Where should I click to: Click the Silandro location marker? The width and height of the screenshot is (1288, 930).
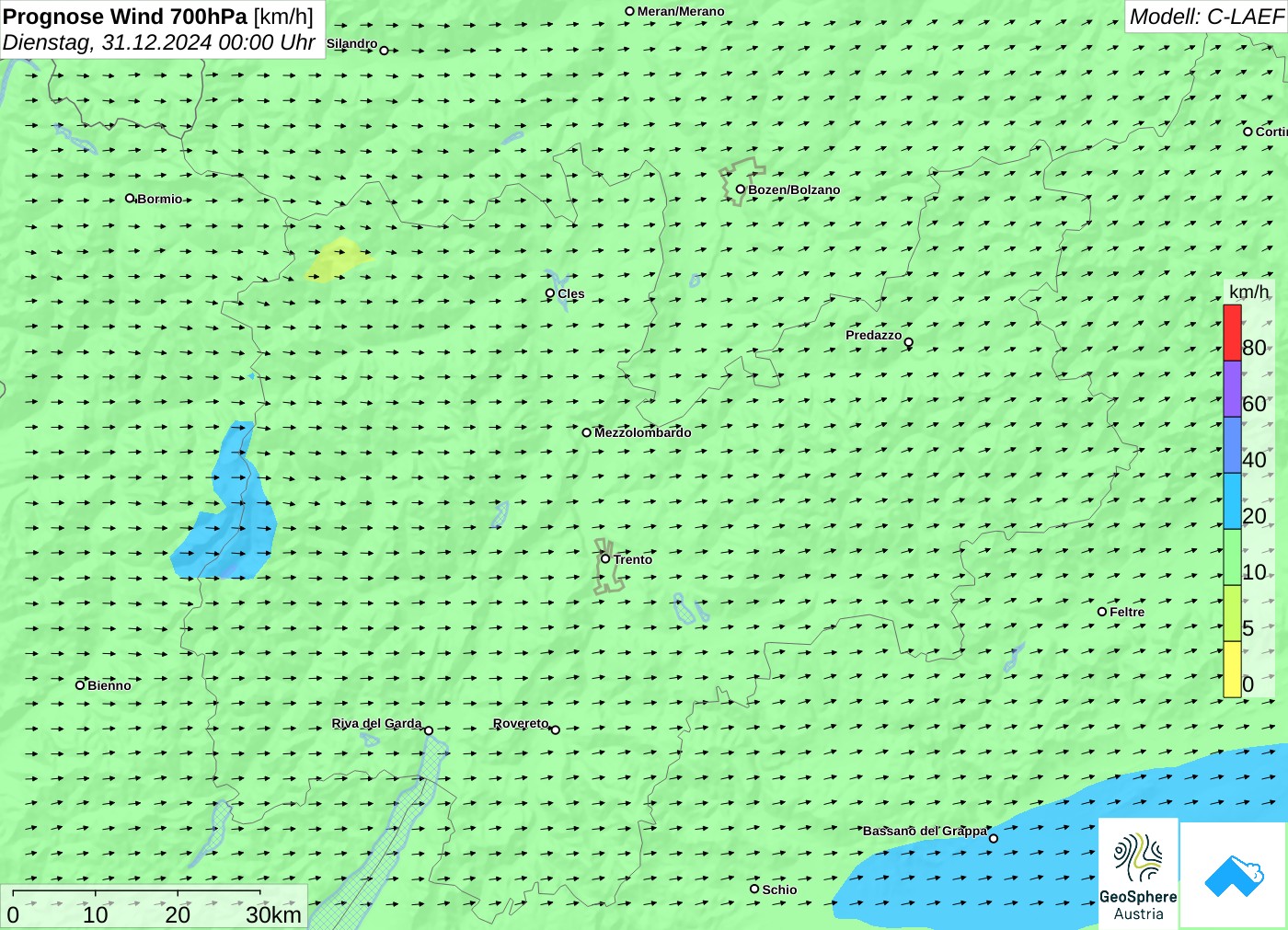click(385, 51)
